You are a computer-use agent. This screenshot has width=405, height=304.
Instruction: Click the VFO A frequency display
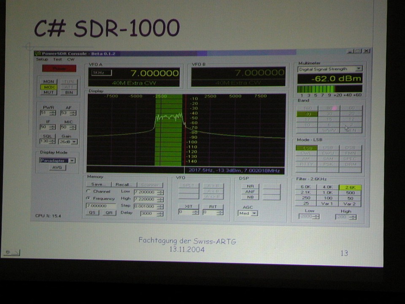[134, 77]
